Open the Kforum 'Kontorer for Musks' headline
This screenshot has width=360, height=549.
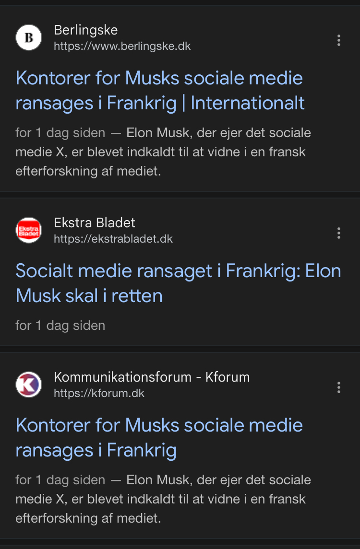pyautogui.click(x=159, y=437)
